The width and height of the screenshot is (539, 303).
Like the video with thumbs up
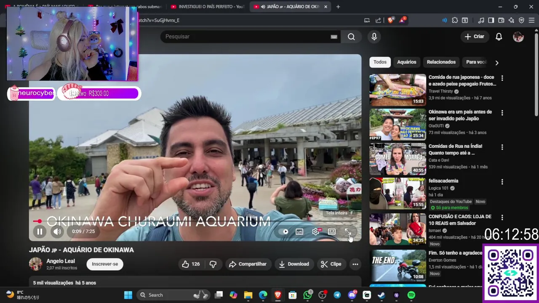[191, 264]
